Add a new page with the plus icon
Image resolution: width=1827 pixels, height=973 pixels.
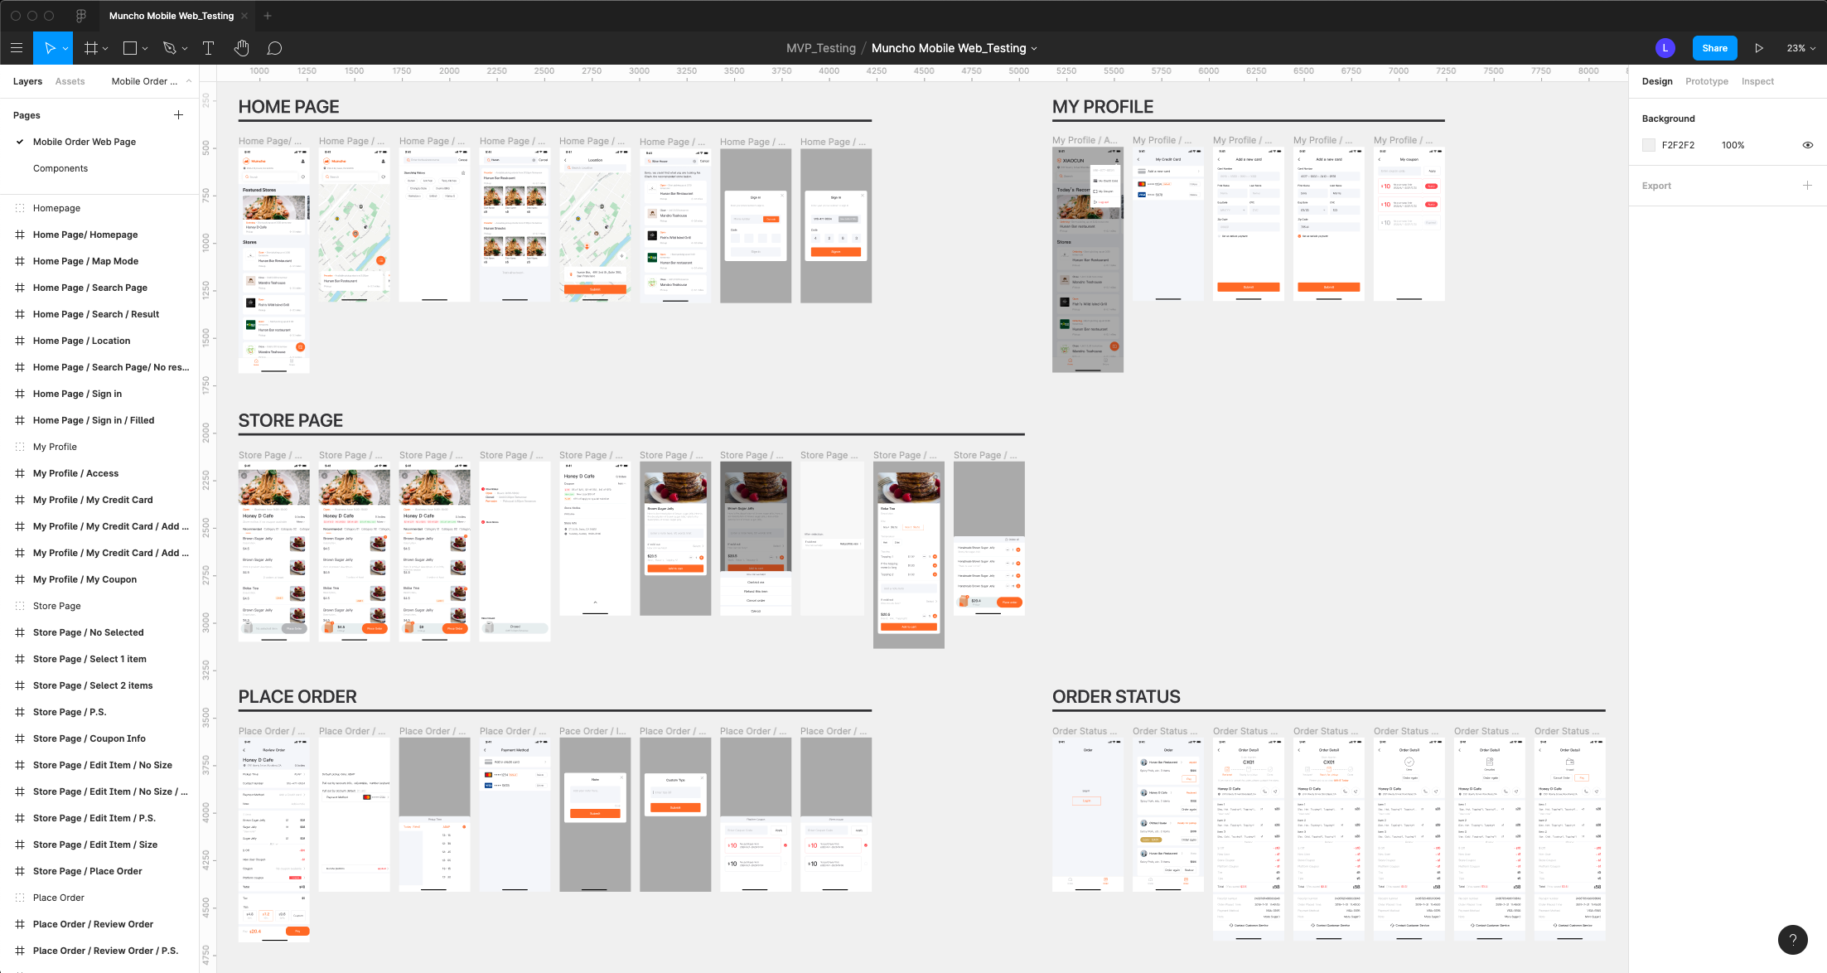coord(178,114)
